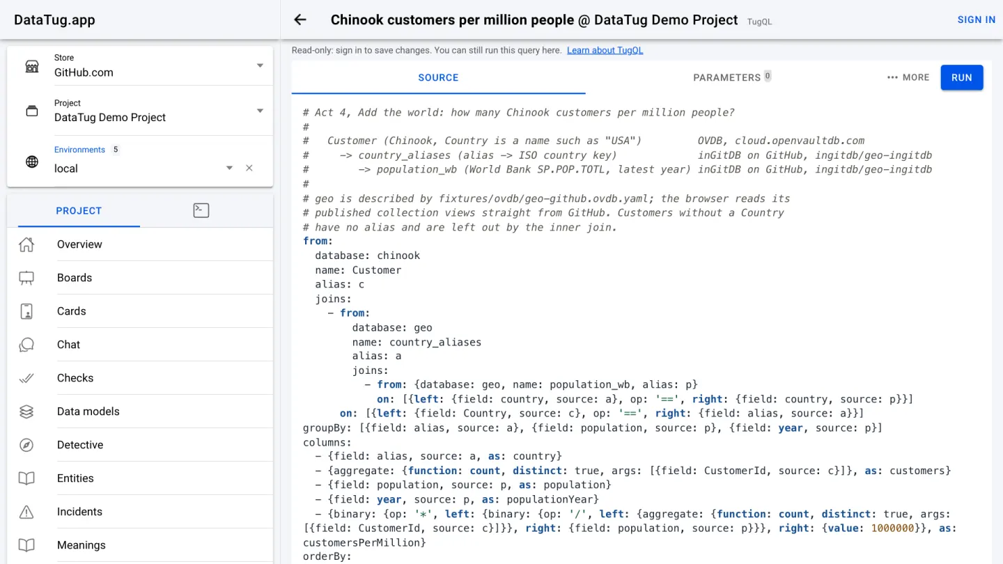Click the 'name: country_aliases' code line
The width and height of the screenshot is (1003, 564).
coord(417,342)
